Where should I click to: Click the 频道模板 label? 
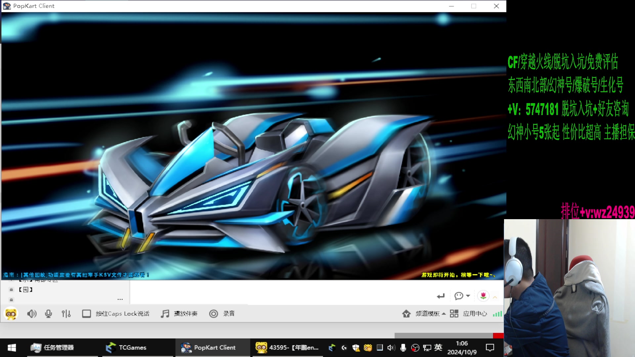click(428, 313)
